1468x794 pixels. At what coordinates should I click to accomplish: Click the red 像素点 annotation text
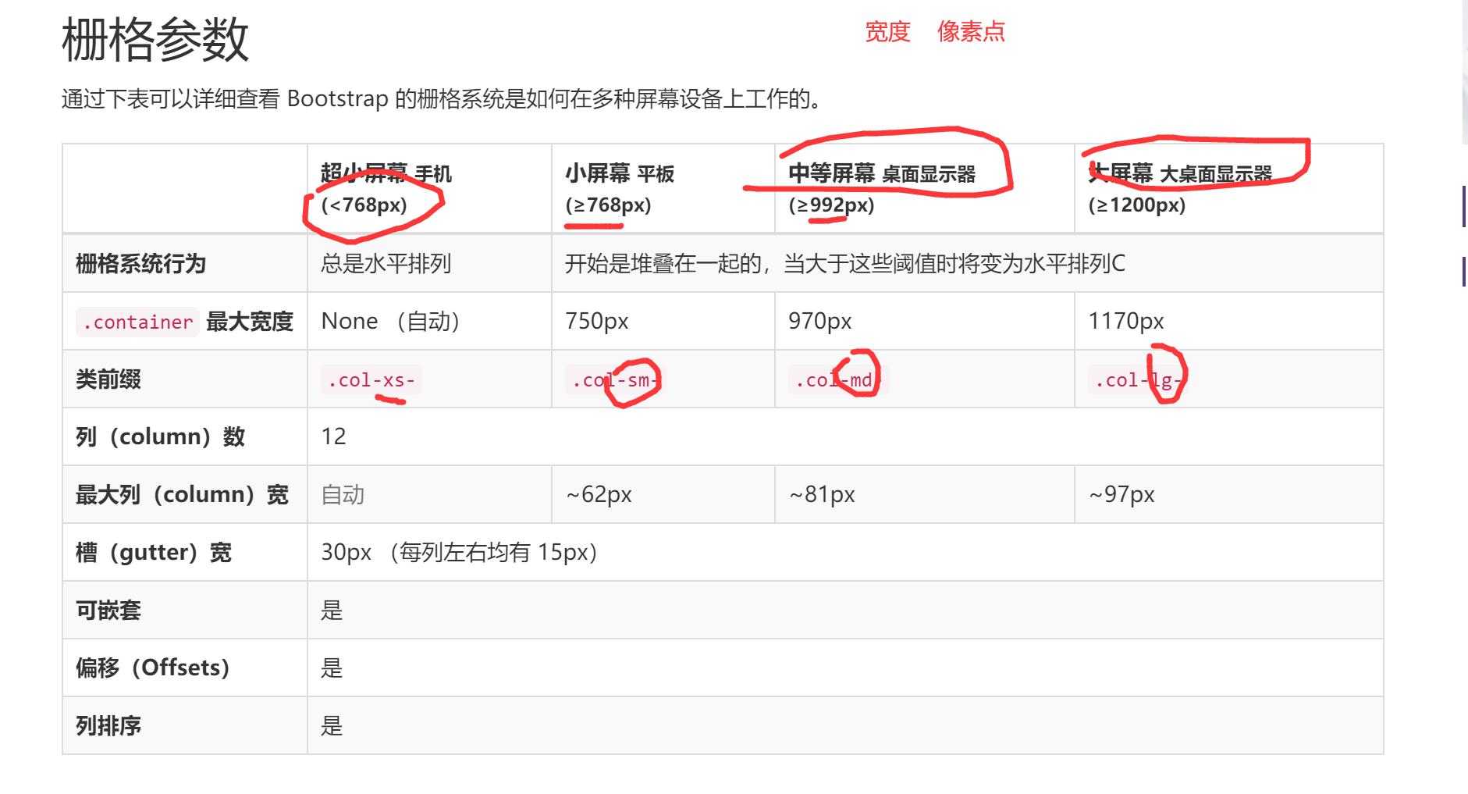pyautogui.click(x=971, y=32)
